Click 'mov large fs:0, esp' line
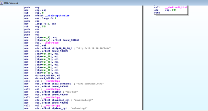The height and width of the screenshot is (111, 208). pyautogui.click(x=40, y=24)
